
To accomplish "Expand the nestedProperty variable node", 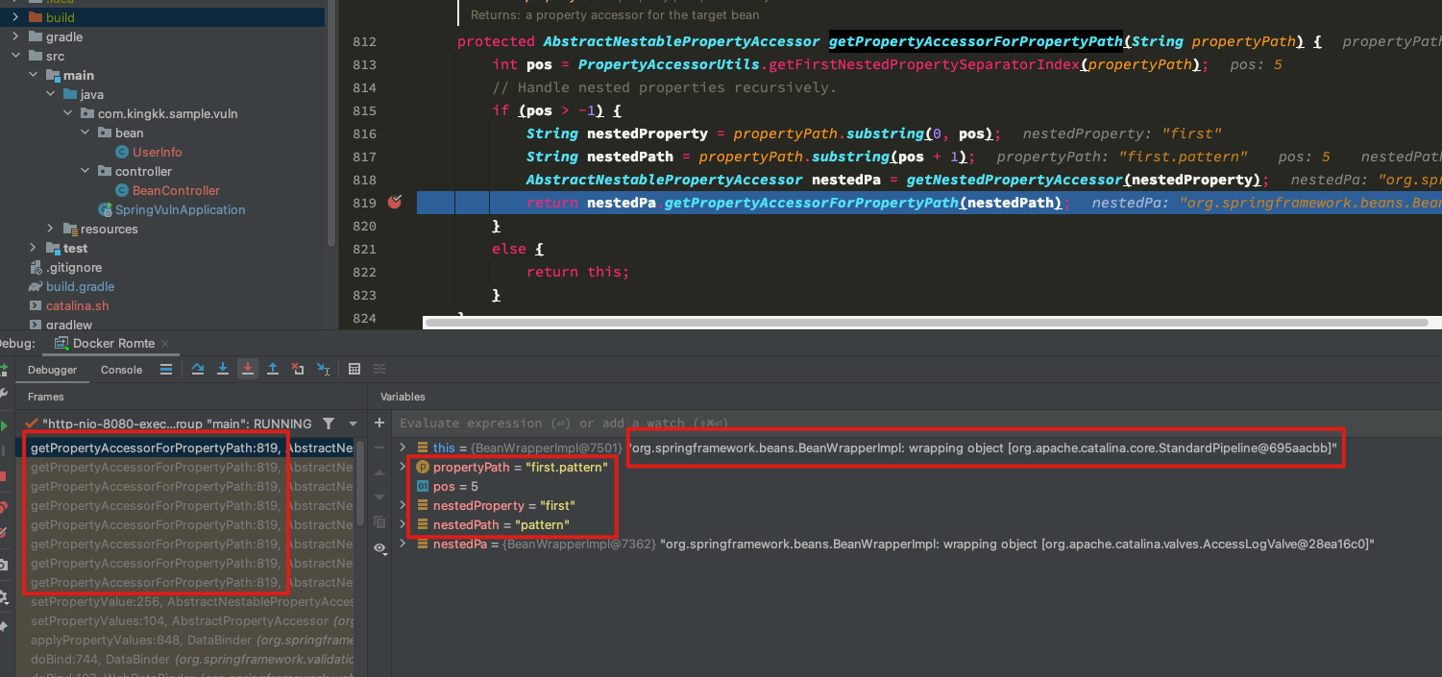I will pos(403,505).
